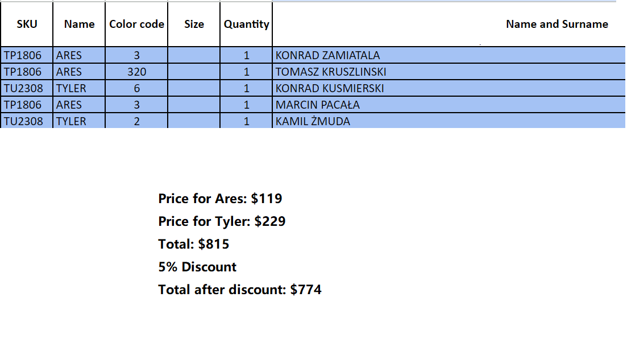Click the "Price for Ares: $119" text
Viewport: 627px width, 355px height.
(220, 199)
